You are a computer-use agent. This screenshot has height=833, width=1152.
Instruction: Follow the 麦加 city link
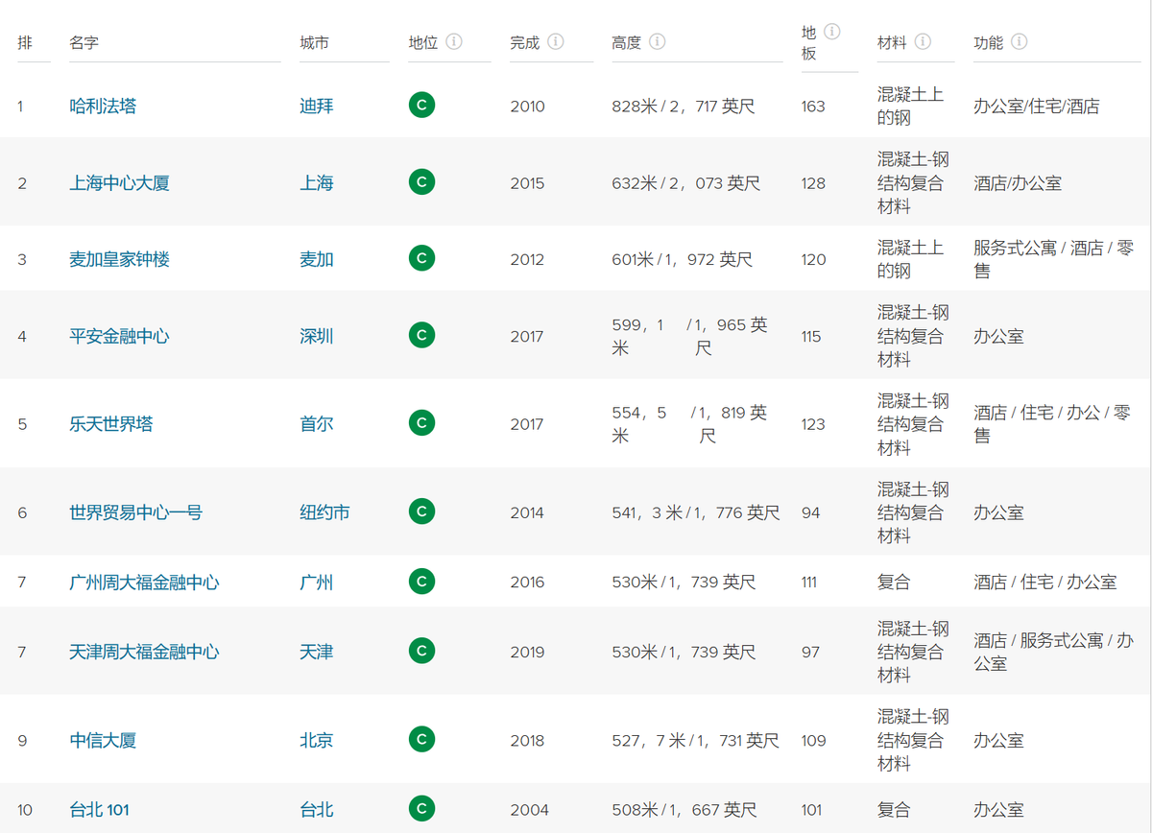pyautogui.click(x=317, y=259)
